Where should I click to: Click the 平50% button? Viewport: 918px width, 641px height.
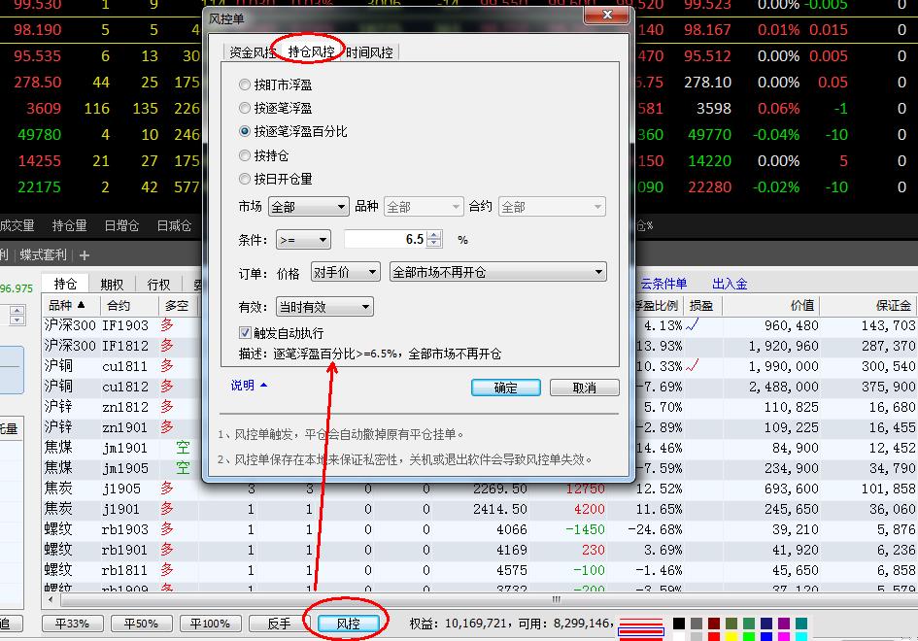(x=148, y=624)
